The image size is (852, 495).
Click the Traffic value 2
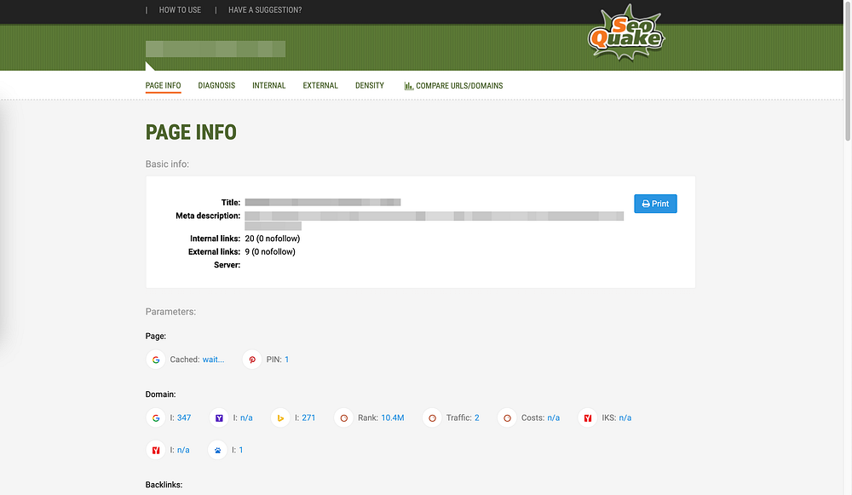(x=476, y=417)
